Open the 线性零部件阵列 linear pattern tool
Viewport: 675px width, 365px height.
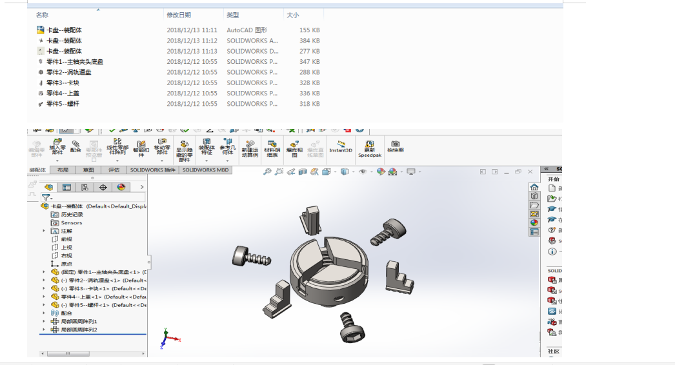click(117, 147)
